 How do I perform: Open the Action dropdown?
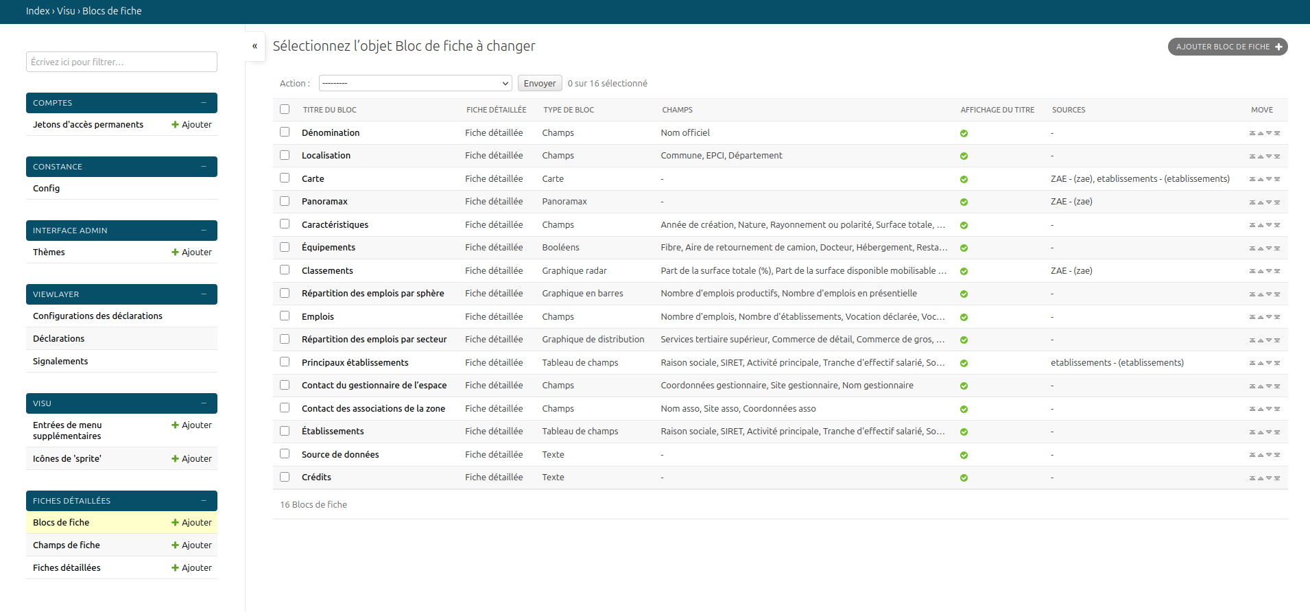click(x=416, y=83)
